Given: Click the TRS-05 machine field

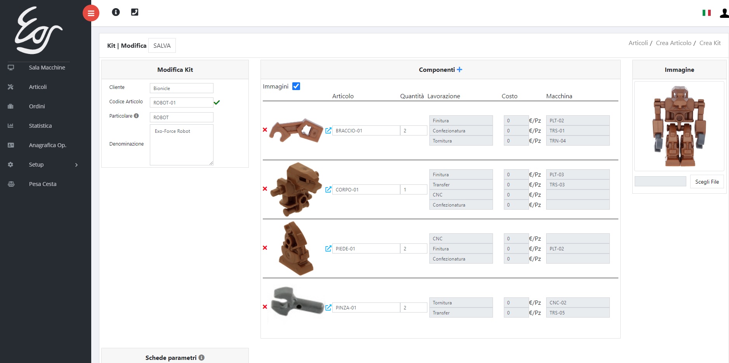Looking at the screenshot, I should 578,313.
